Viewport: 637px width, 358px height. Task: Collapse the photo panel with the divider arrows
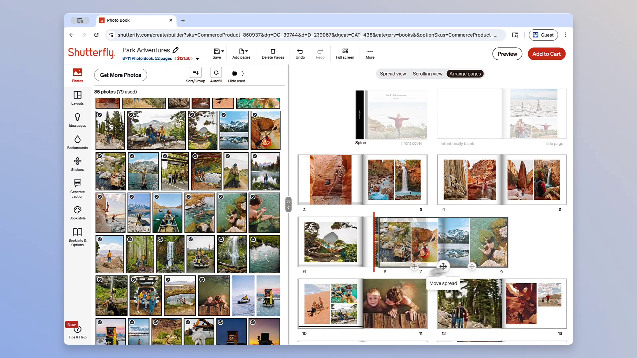[x=288, y=204]
